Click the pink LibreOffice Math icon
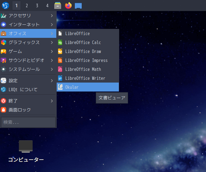The width and height of the screenshot is (206, 172). pos(60,69)
